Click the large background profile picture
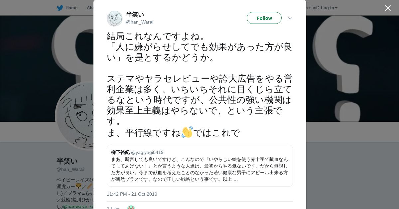The height and width of the screenshot is (209, 399). coord(75,116)
